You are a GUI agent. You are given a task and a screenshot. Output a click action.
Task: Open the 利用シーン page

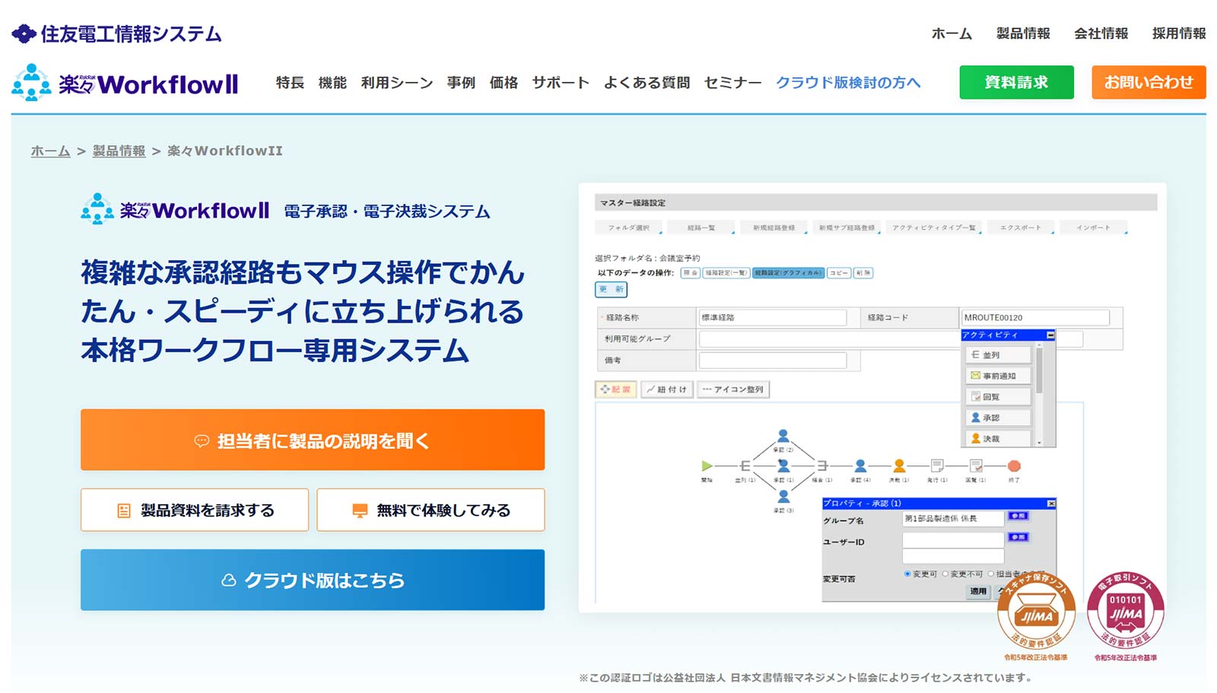397,82
